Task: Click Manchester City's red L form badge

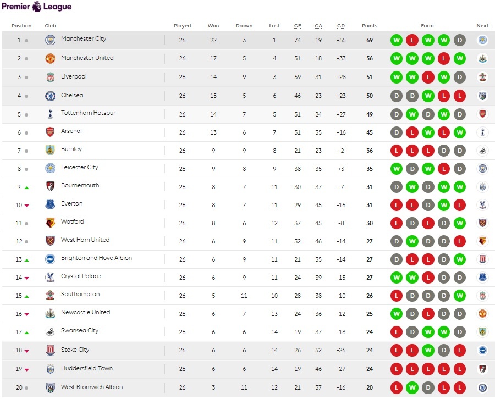Action: [x=412, y=40]
